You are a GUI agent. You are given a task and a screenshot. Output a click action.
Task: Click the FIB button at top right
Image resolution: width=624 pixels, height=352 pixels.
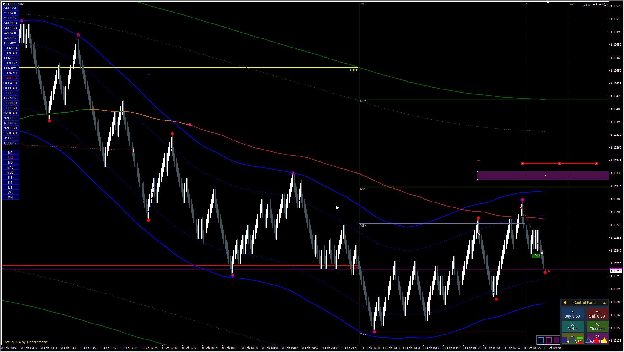click(586, 5)
